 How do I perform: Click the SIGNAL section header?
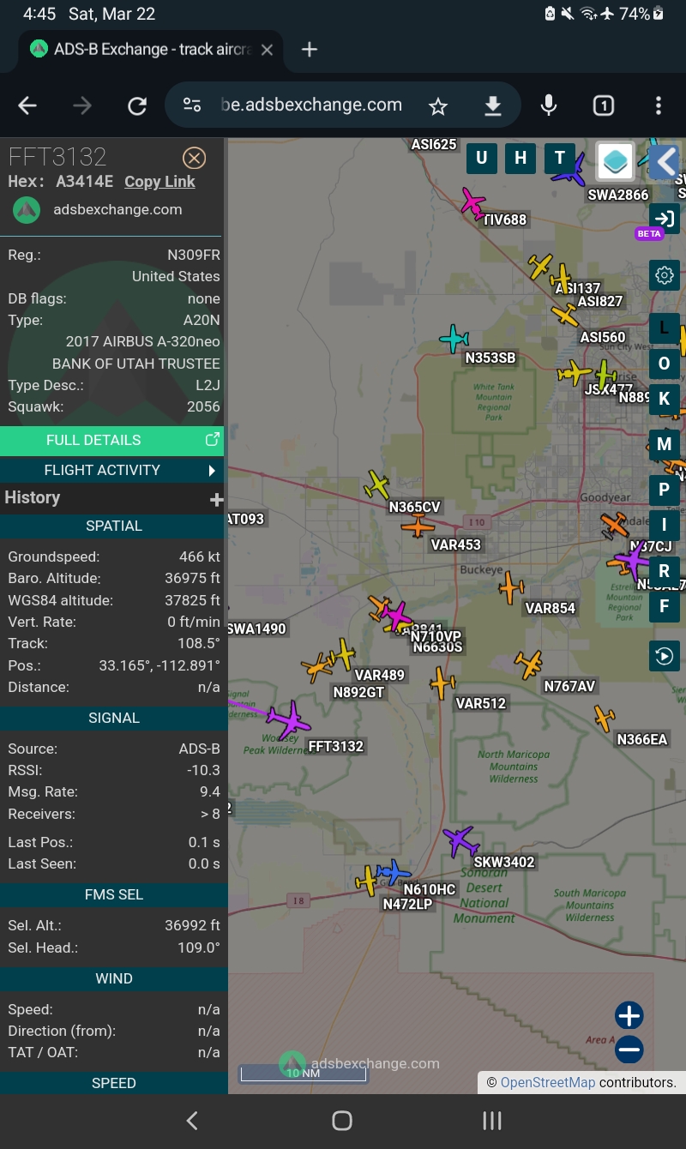point(114,718)
